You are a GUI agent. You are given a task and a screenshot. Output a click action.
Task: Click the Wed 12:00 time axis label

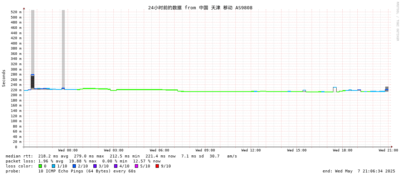point(251,150)
